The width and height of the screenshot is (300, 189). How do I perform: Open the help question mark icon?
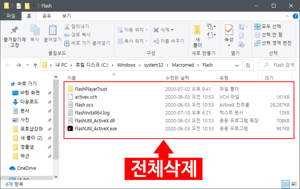tap(295, 16)
